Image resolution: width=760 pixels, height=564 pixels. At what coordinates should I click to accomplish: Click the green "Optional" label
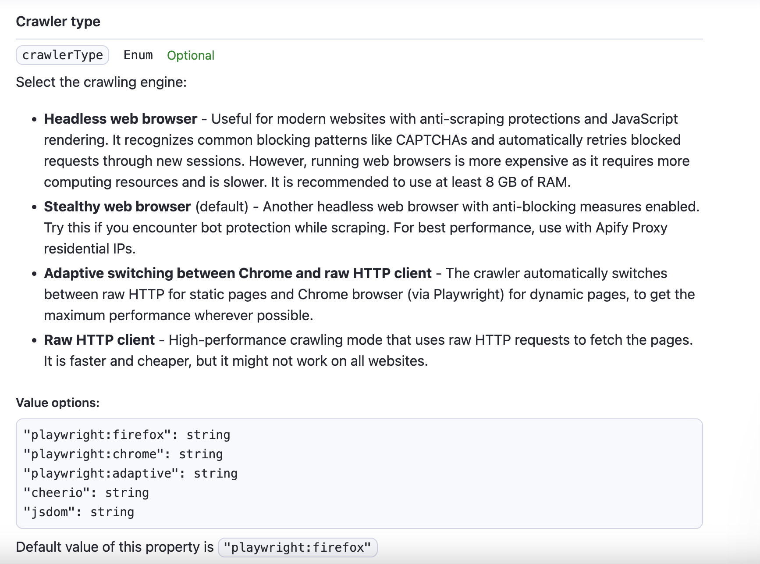tap(191, 55)
